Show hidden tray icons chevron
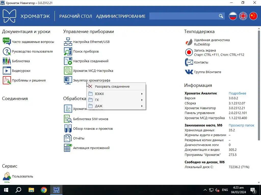The height and width of the screenshot is (195, 261). pyautogui.click(x=205, y=190)
